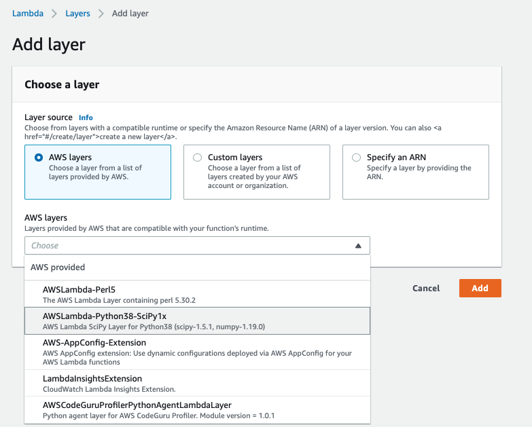
Task: Collapse the AWS layers Choose dropdown
Action: [197, 245]
